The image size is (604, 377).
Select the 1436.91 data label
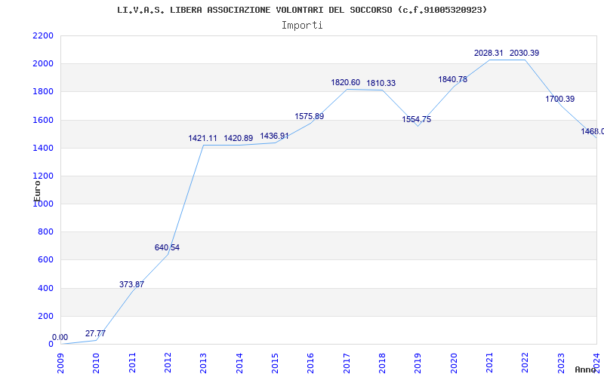click(x=274, y=136)
